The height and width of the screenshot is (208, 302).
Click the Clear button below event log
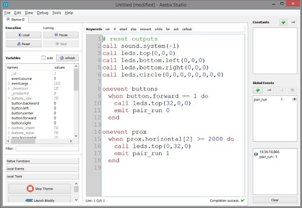coord(275,200)
